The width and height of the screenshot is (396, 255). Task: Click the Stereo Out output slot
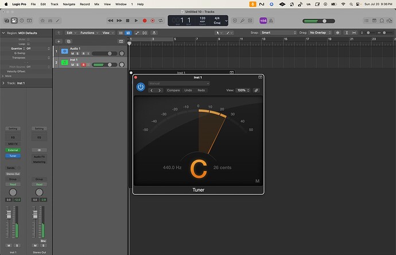tap(13, 174)
